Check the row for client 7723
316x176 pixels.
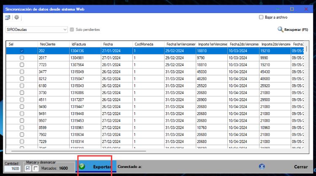tap(22, 65)
